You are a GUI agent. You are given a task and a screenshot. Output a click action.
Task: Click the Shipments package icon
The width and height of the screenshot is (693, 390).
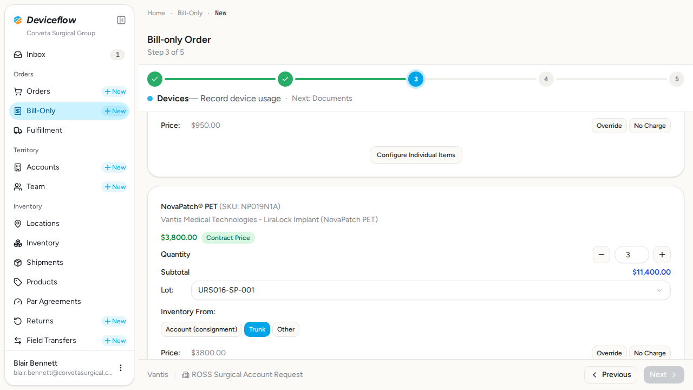18,263
